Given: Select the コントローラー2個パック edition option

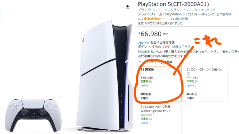Looking at the screenshot, I should pos(206,84).
